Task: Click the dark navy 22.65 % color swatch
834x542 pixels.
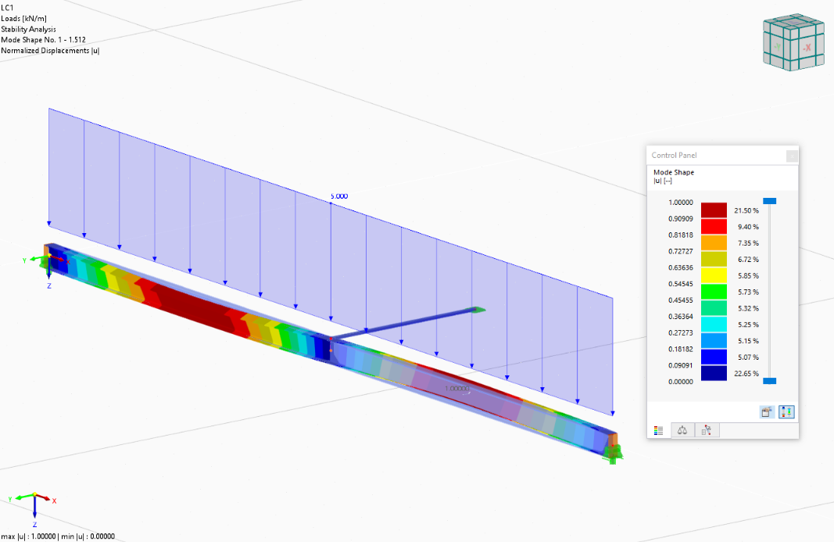Action: click(x=714, y=373)
